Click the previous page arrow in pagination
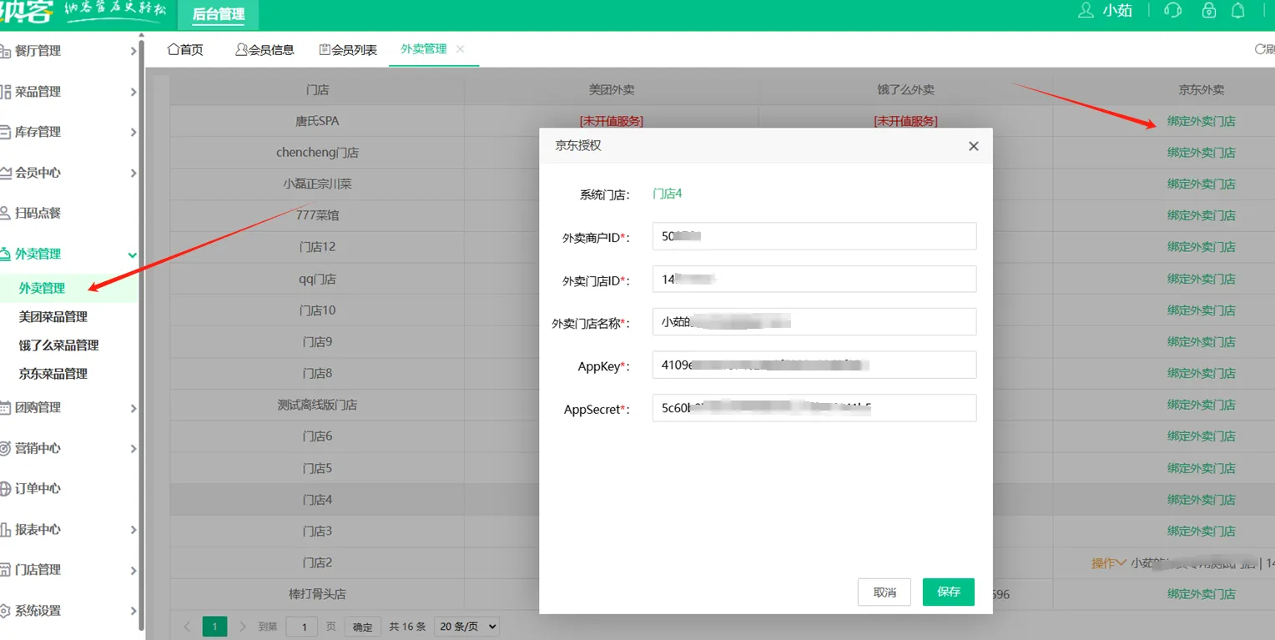Image resolution: width=1275 pixels, height=640 pixels. click(187, 627)
